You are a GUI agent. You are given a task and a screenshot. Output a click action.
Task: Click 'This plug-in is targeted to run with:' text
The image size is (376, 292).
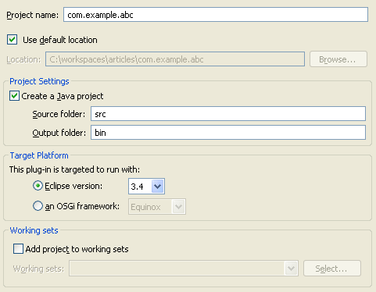(74, 169)
